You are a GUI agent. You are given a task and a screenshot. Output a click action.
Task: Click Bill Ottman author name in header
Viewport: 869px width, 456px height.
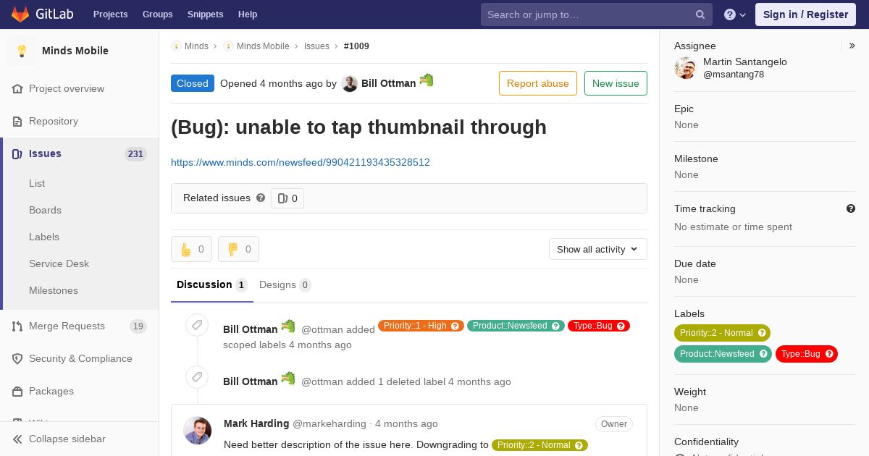389,83
